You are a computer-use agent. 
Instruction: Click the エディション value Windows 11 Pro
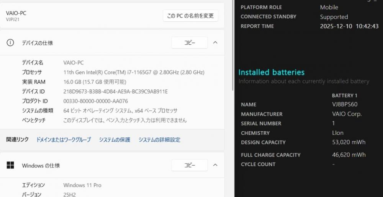[82, 185]
